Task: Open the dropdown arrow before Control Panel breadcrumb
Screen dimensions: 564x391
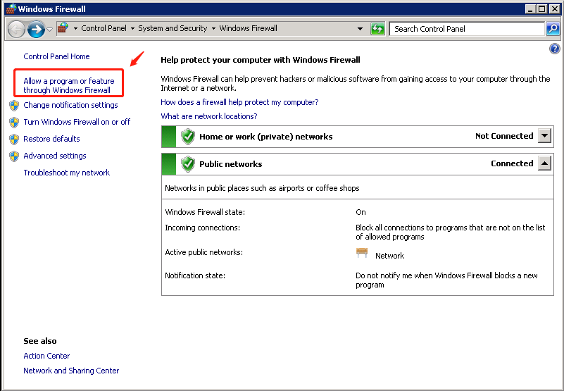Action: click(x=75, y=28)
